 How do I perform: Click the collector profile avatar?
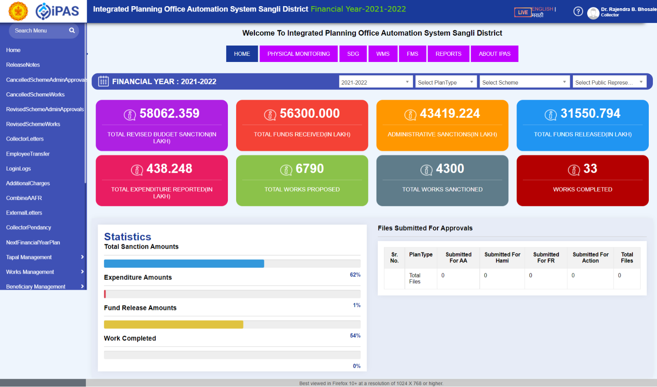point(593,13)
